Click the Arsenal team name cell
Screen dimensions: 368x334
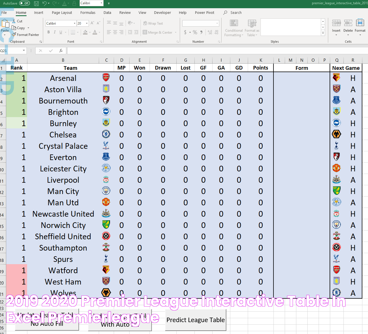(63, 78)
